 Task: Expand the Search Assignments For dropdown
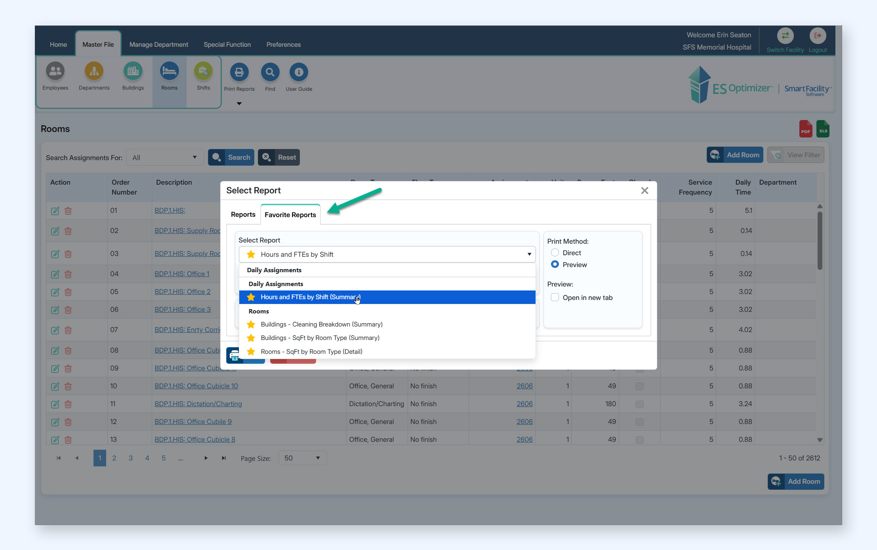click(x=165, y=158)
